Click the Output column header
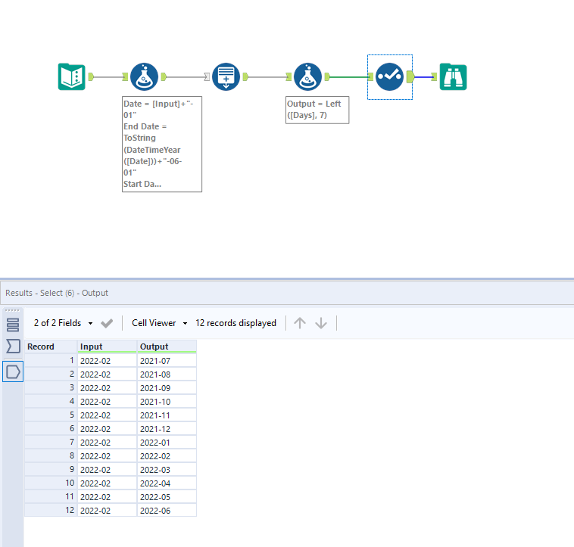Screen dimensions: 574x547 [167, 347]
